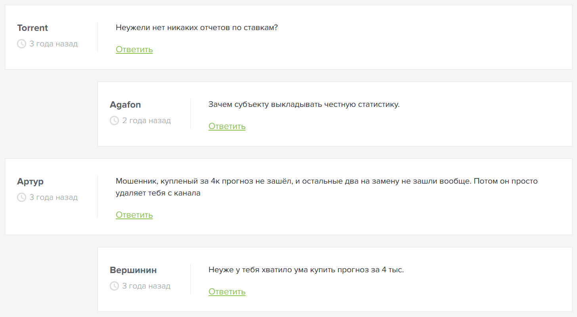Reply to Torrent's comment via Ответить

(x=134, y=49)
